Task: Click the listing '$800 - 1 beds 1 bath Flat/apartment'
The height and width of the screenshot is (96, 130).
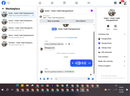Action: point(54,18)
